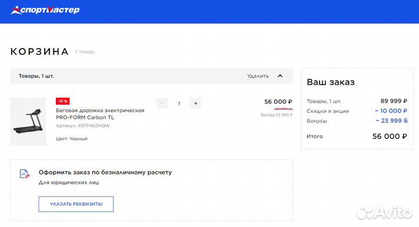Collapse the Товары list chevron
The width and height of the screenshot is (419, 227).
click(x=280, y=76)
